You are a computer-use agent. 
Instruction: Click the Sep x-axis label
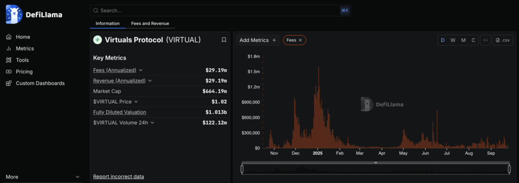pos(491,153)
